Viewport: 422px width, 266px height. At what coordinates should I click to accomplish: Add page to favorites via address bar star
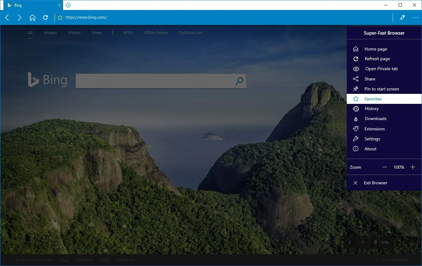(x=60, y=17)
